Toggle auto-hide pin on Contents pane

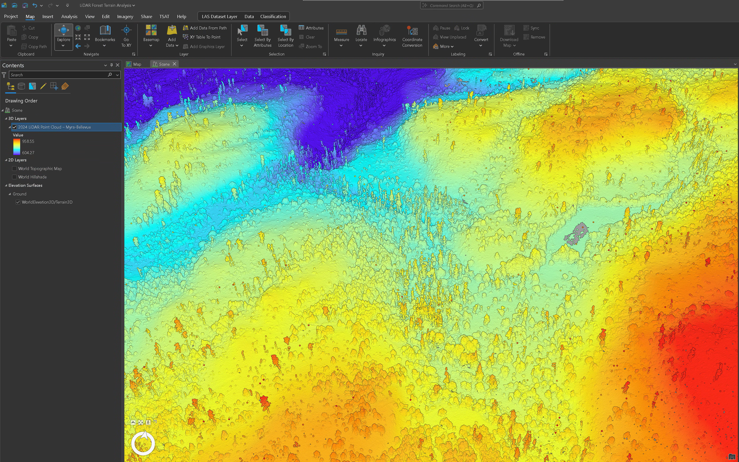tap(111, 65)
